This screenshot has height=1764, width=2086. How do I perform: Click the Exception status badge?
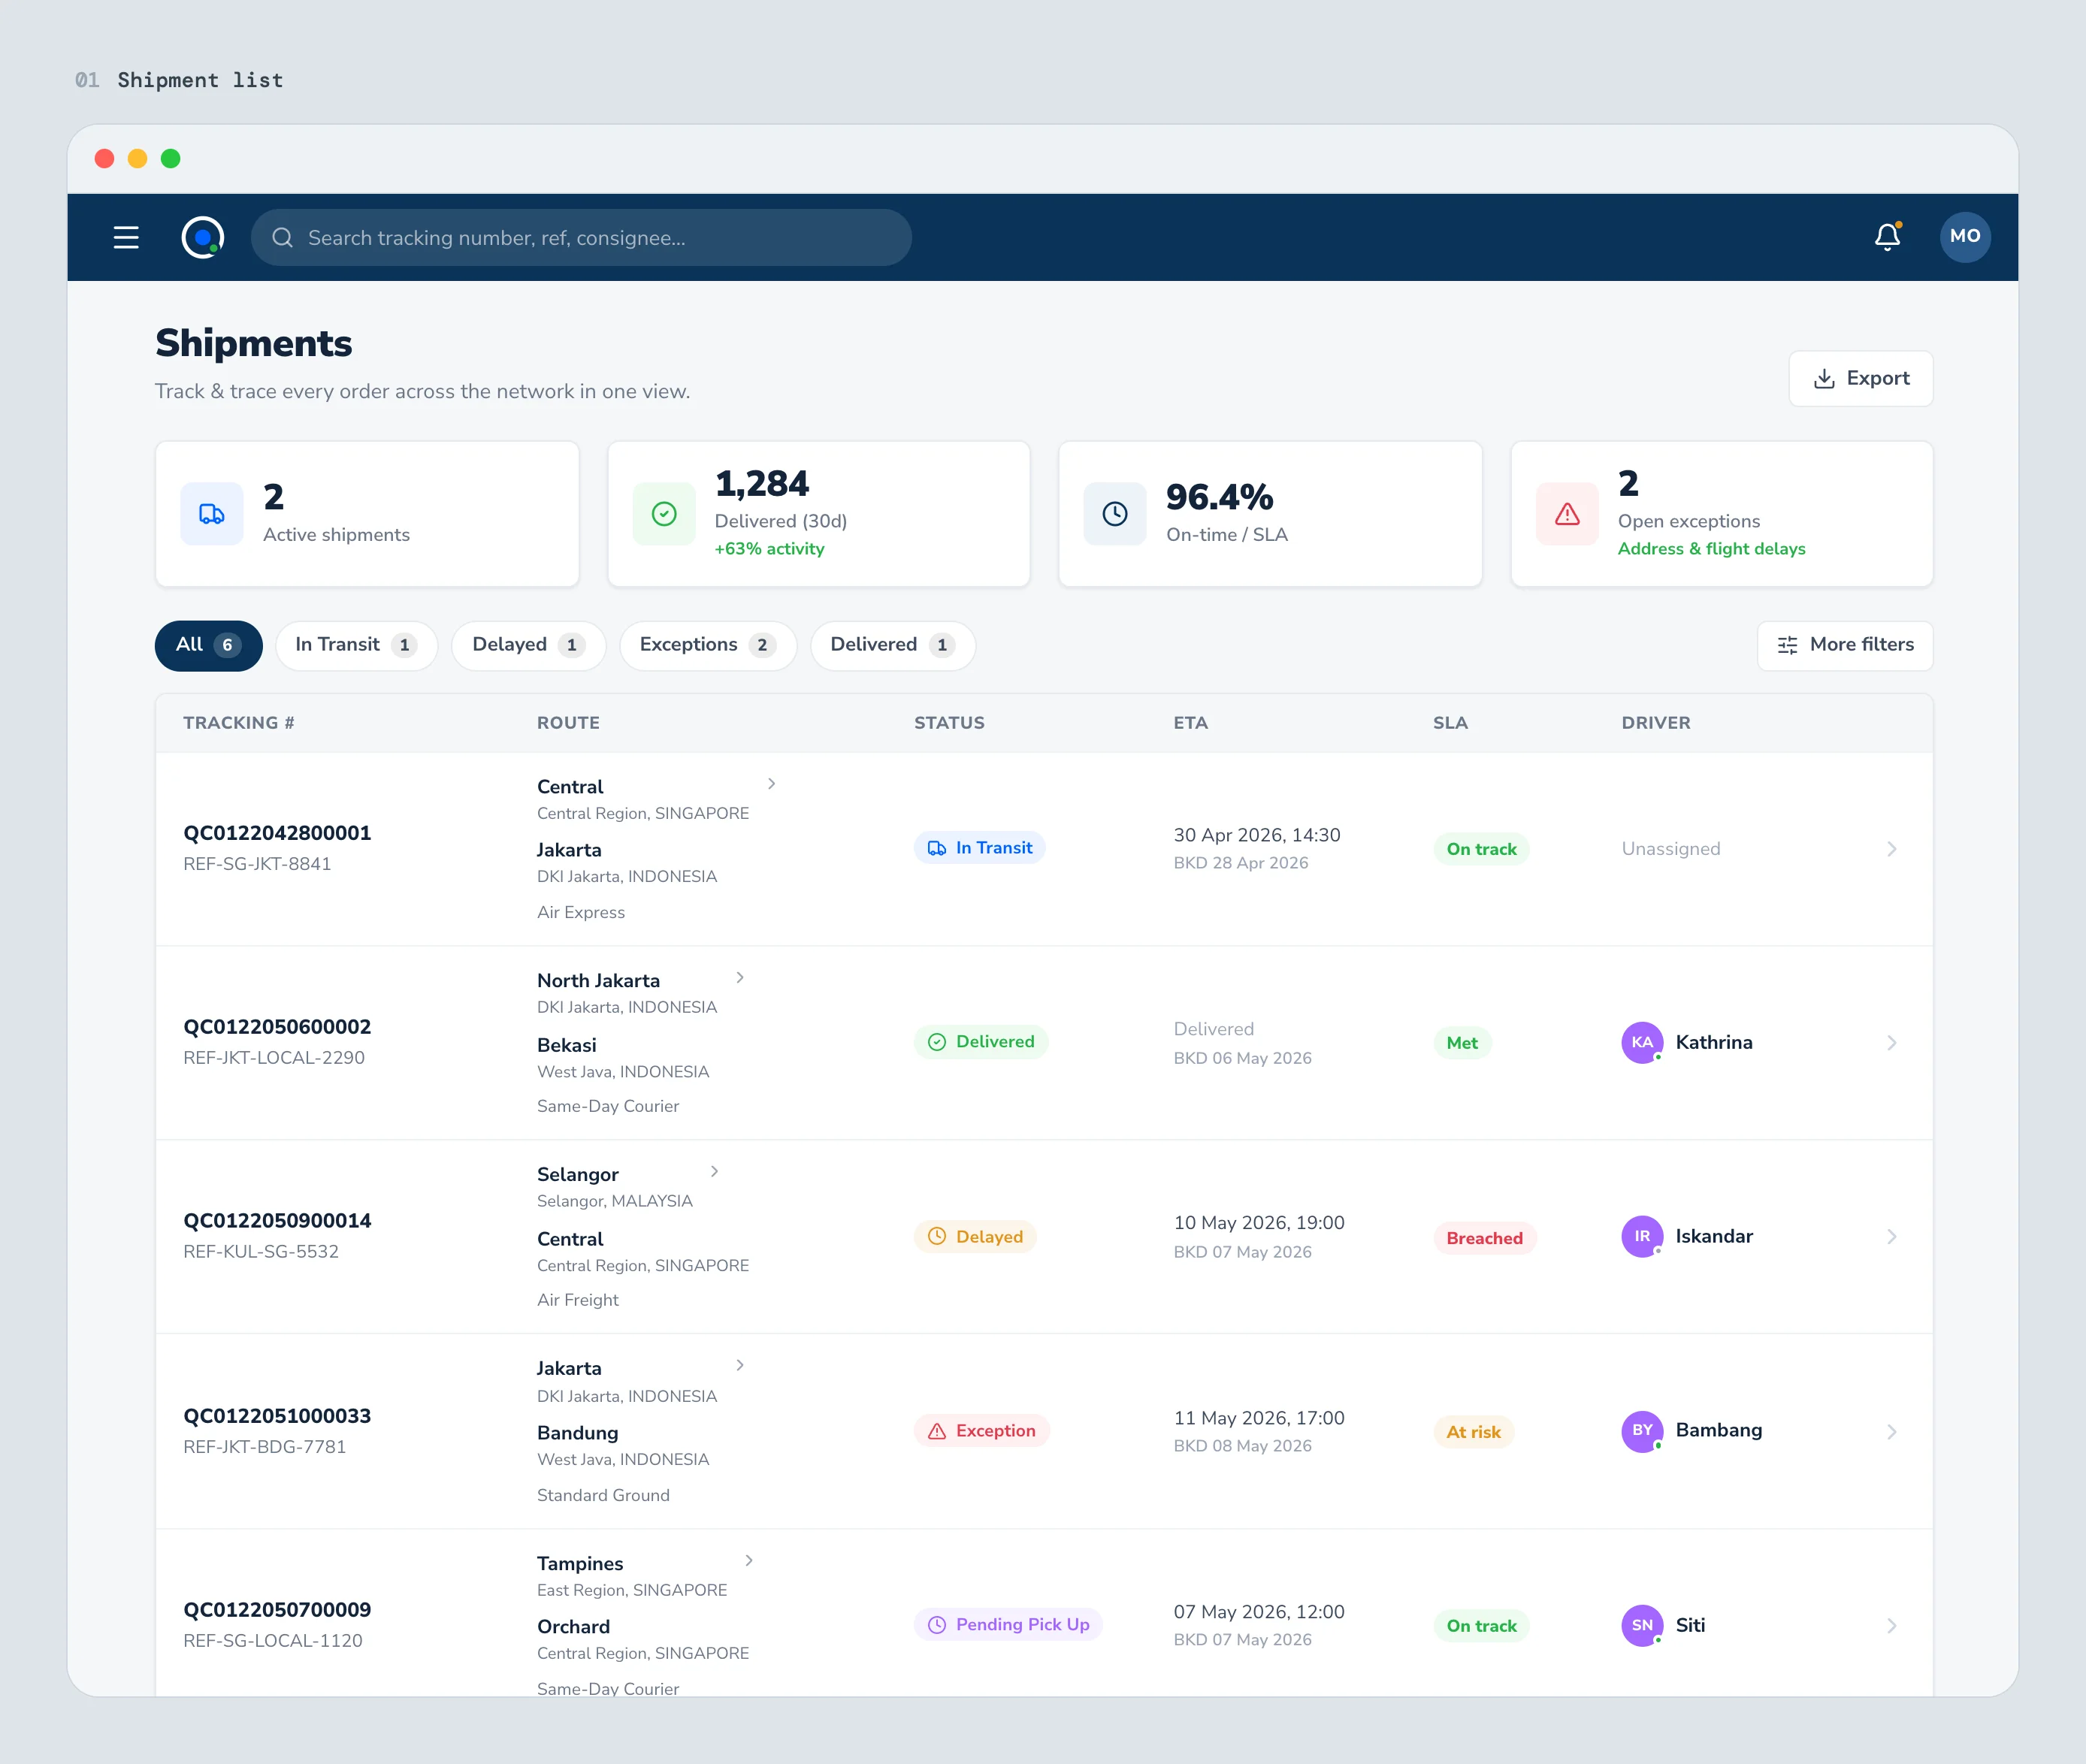[981, 1431]
